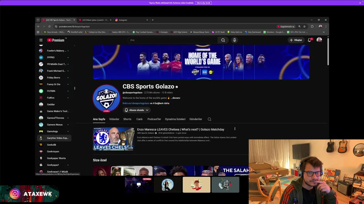Switch to the Videolar tab
Image resolution: width=364 pixels, height=204 pixels.
[114, 119]
